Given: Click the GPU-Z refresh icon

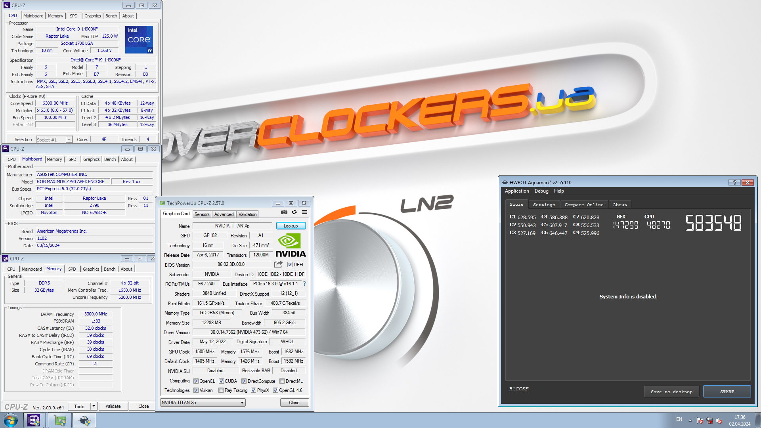Looking at the screenshot, I should tap(294, 212).
